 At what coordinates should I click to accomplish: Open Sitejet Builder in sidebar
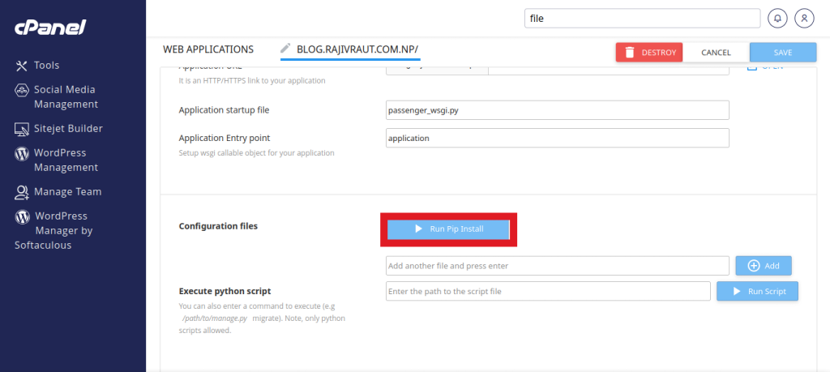pyautogui.click(x=68, y=129)
